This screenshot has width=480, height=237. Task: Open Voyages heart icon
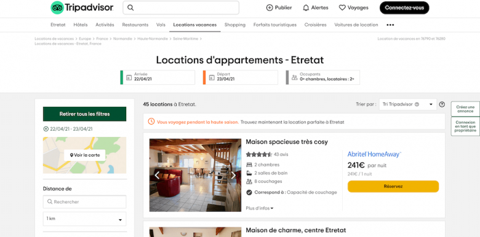coord(342,7)
